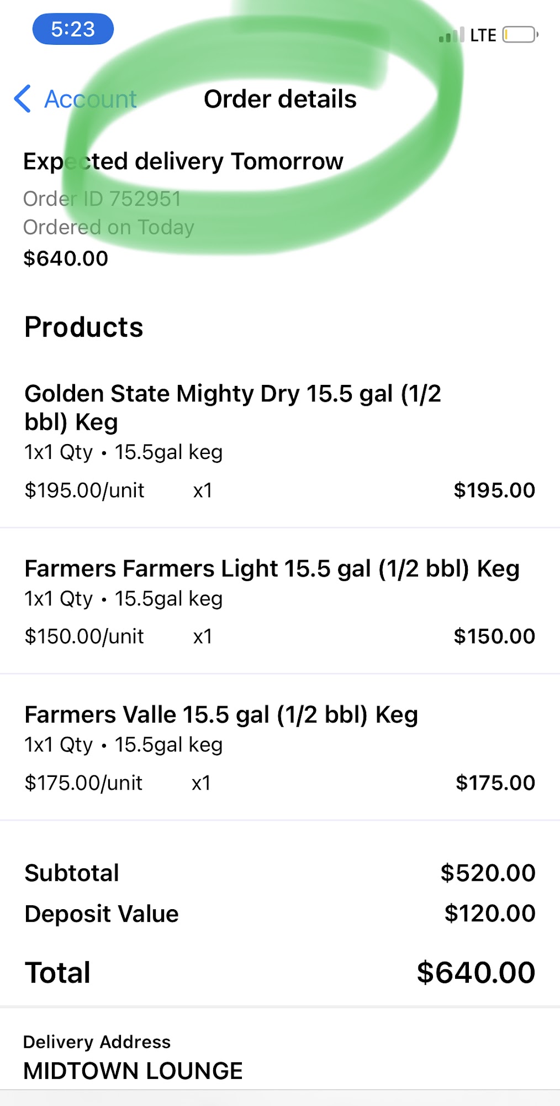
Task: Open Farmers Valle keg item
Action: [x=221, y=715]
